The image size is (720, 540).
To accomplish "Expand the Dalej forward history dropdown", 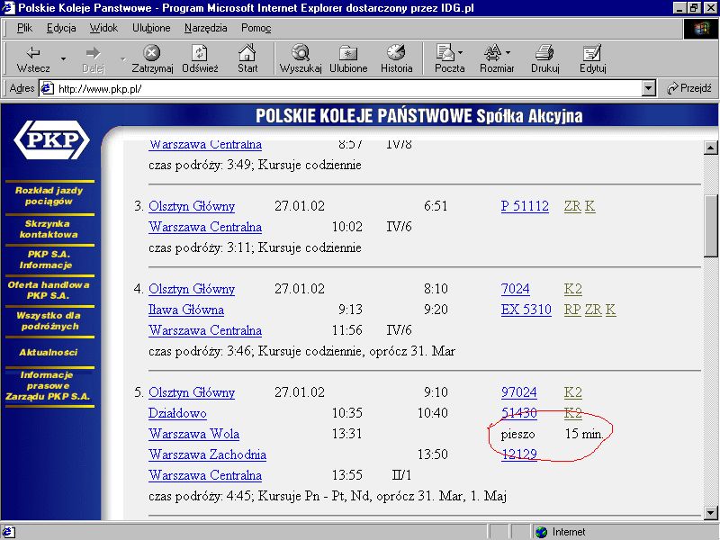I will coord(122,58).
